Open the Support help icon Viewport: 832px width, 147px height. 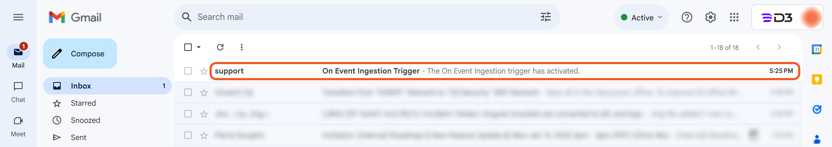[687, 17]
